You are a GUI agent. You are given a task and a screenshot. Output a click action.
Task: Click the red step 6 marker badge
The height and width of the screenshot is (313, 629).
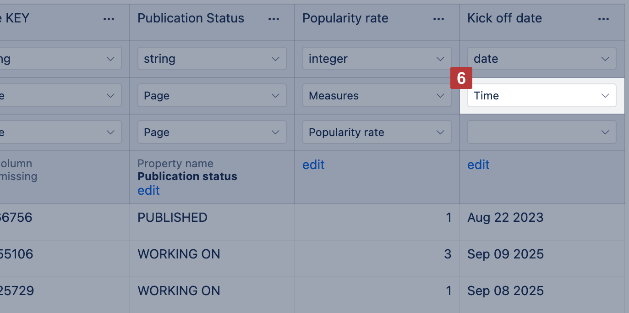tap(461, 78)
